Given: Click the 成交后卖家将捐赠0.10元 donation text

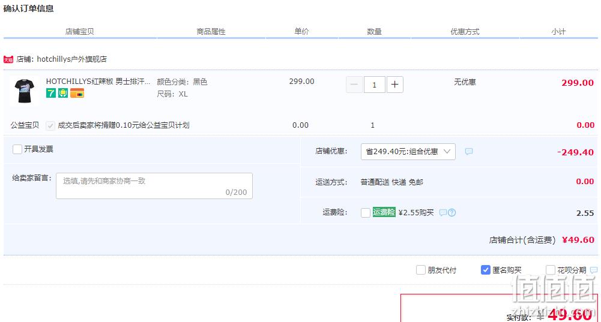Looking at the screenshot, I should (x=124, y=125).
